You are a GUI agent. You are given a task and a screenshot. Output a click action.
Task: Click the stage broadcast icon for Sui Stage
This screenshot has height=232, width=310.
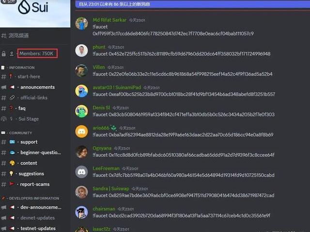pyautogui.click(x=4, y=119)
